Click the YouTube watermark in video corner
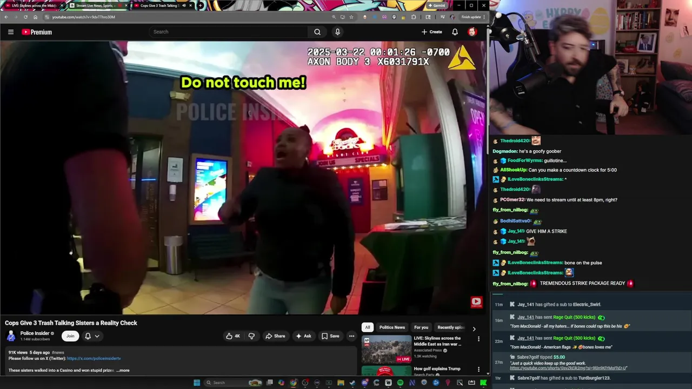 pos(476,302)
